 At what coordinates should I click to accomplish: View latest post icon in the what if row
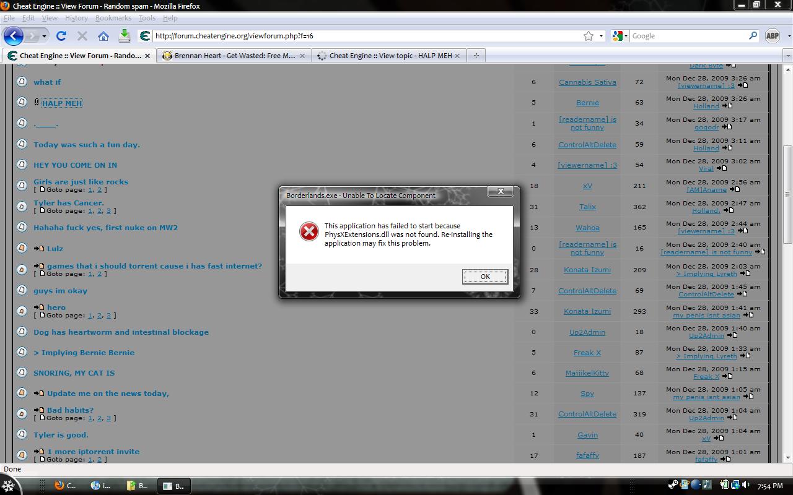(x=743, y=86)
